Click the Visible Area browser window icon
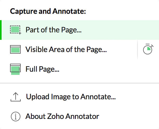159x129 pixels. pyautogui.click(x=15, y=49)
